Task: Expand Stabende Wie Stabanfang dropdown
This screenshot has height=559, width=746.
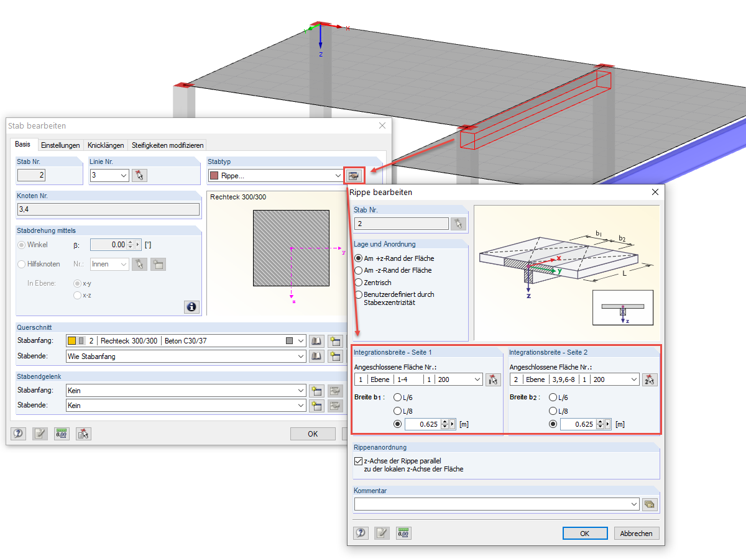Action: pyautogui.click(x=301, y=356)
